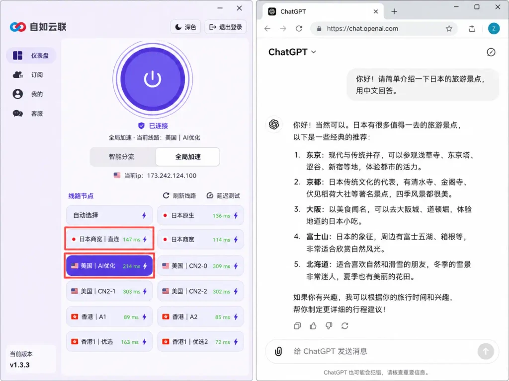Regenerate the ChatGPT response
The image size is (509, 381).
pos(345,326)
